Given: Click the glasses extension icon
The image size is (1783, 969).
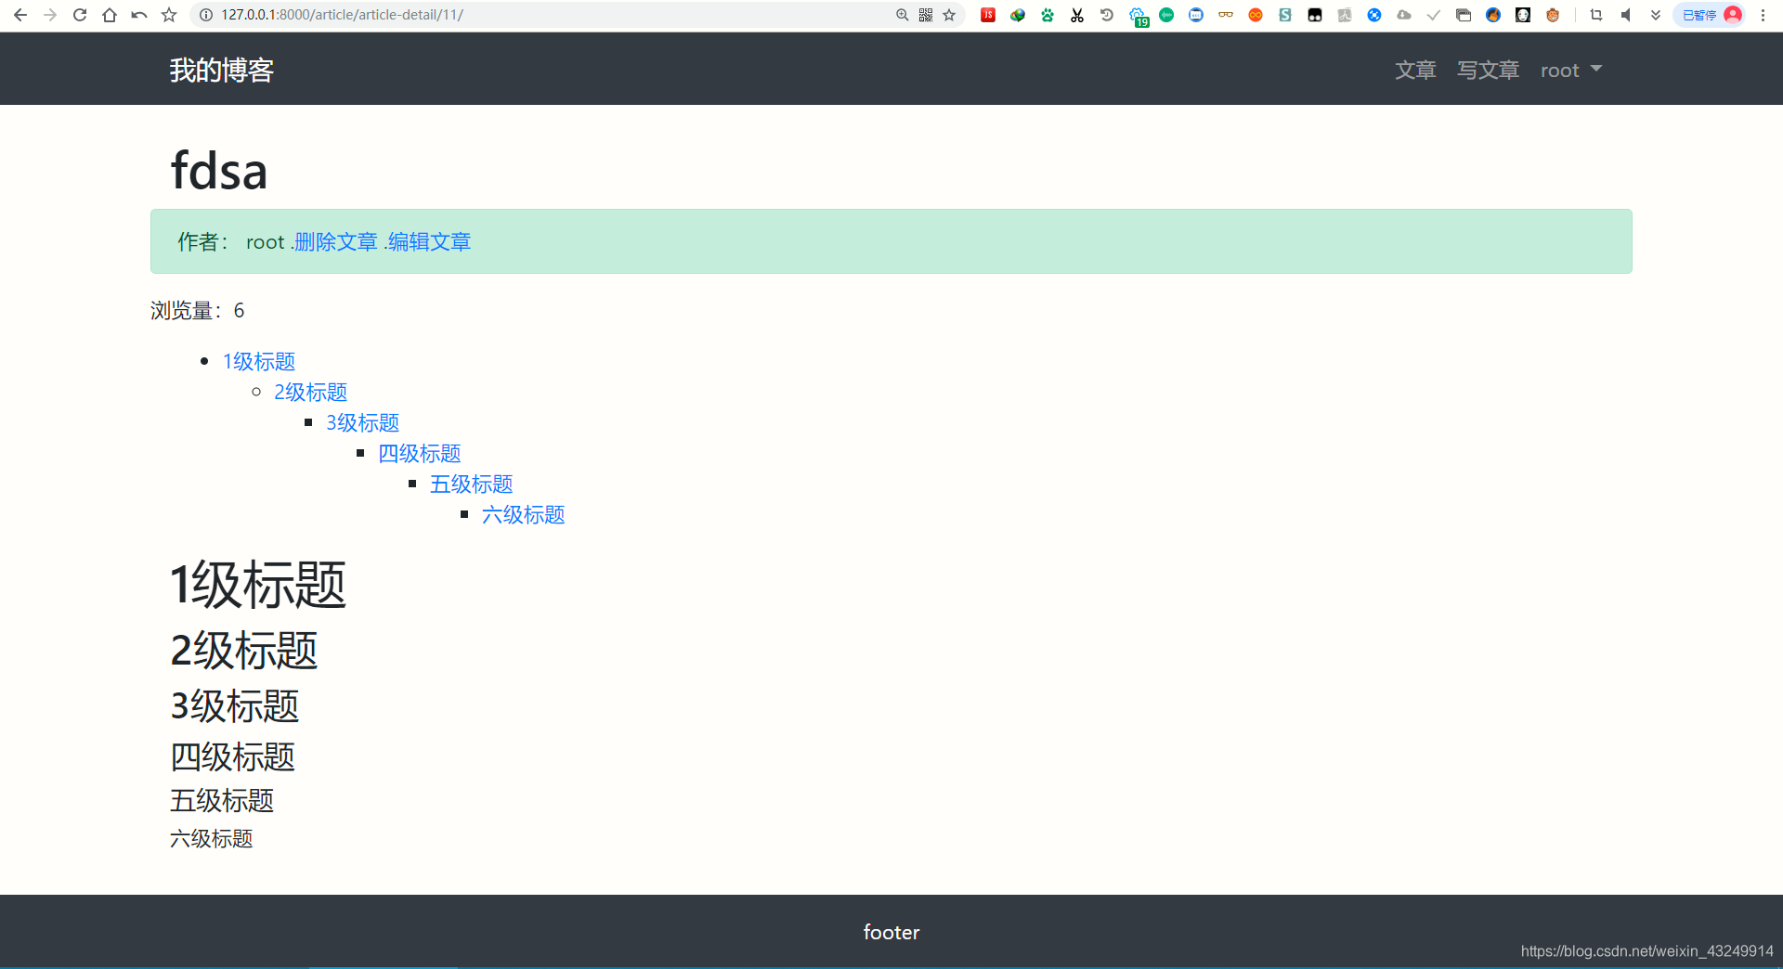Looking at the screenshot, I should 1226,15.
